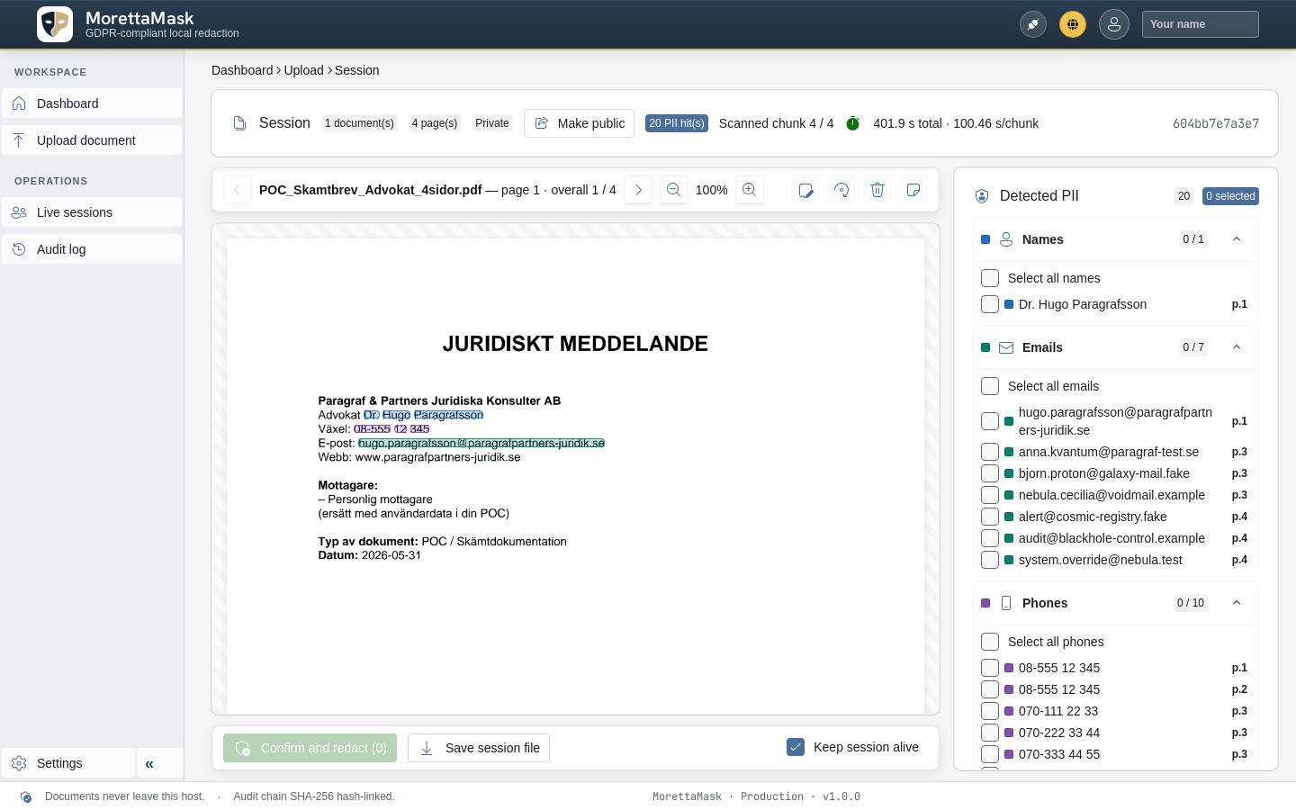Click the Upload document arrow icon
Image resolution: width=1296 pixels, height=810 pixels.
[19, 140]
